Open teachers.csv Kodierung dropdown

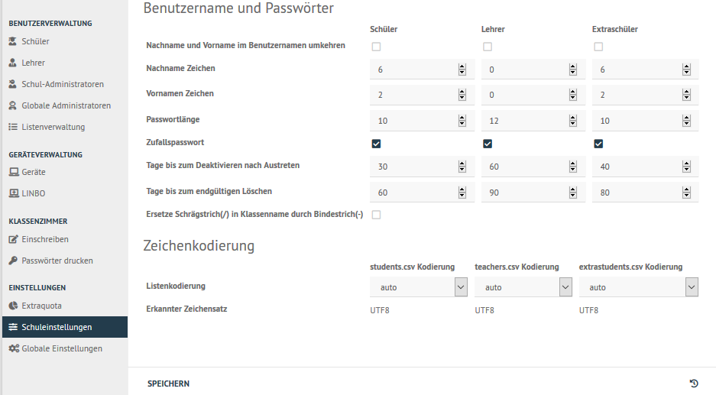pyautogui.click(x=523, y=287)
